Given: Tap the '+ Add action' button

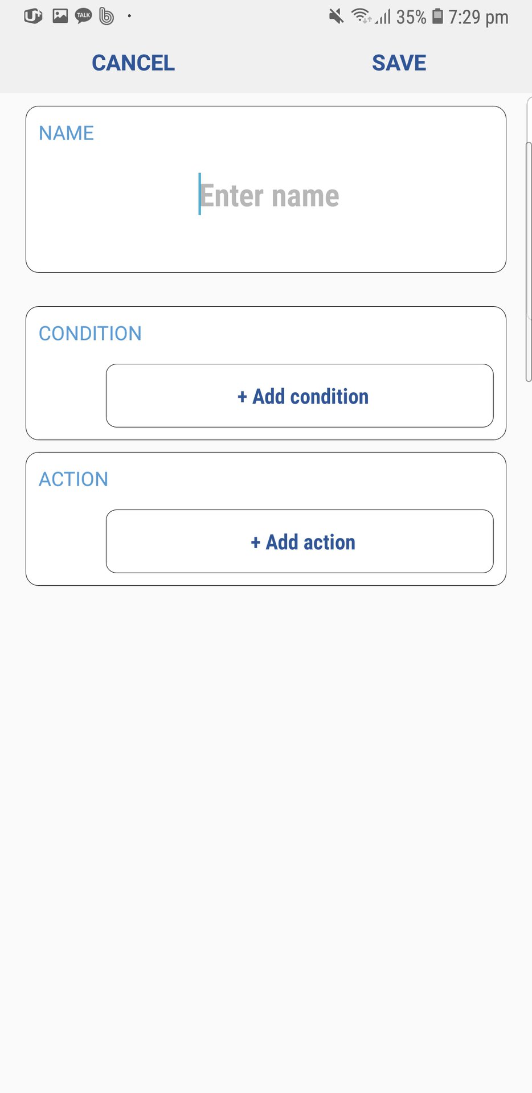Looking at the screenshot, I should pos(300,541).
